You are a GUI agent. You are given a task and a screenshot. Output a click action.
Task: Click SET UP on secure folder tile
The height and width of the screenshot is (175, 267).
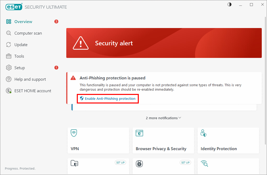coord(120,162)
